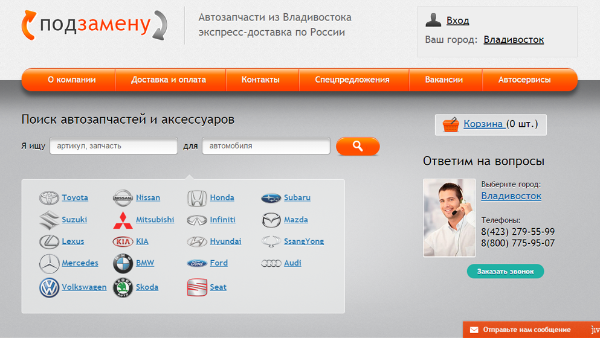Click the Ford oval logo icon
Image resolution: width=600 pixels, height=338 pixels.
197,263
